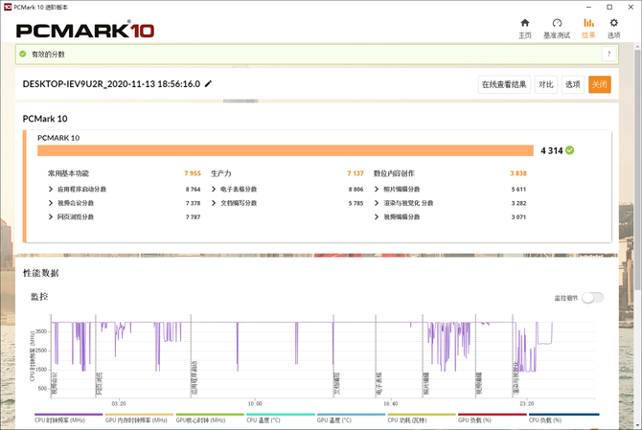
Task: Click the green check beside score 4 314
Action: pyautogui.click(x=569, y=150)
